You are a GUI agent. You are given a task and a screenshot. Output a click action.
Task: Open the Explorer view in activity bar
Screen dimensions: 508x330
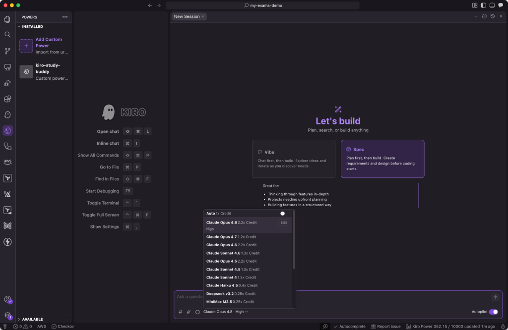pyautogui.click(x=7, y=19)
